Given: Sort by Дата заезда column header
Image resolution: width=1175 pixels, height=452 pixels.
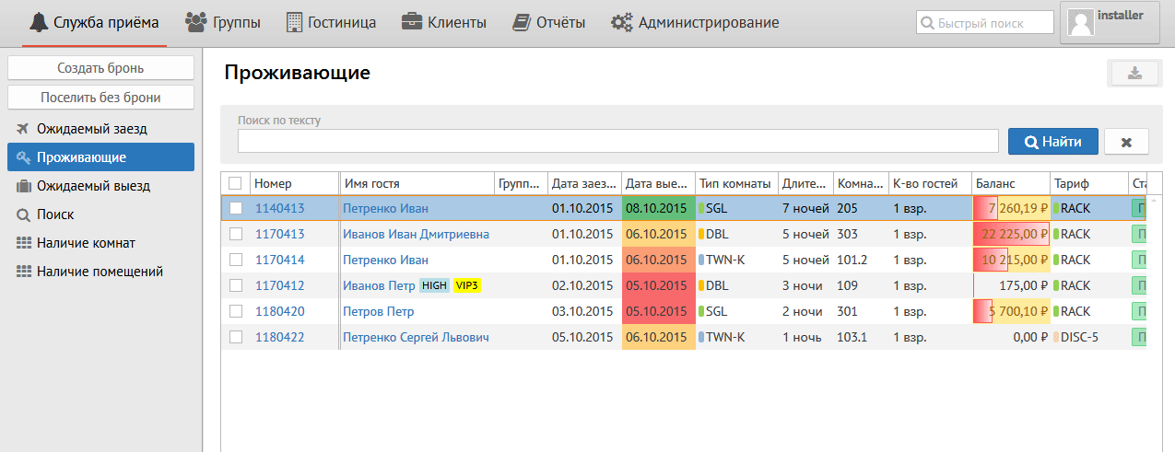Looking at the screenshot, I should (x=583, y=183).
